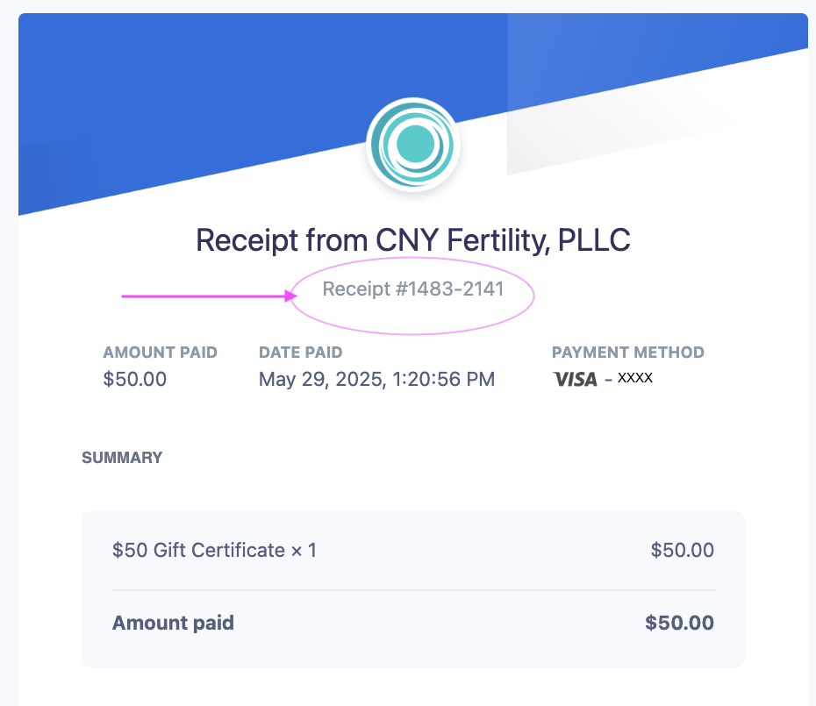
Task: Click the divider line in summary box
Action: [413, 590]
